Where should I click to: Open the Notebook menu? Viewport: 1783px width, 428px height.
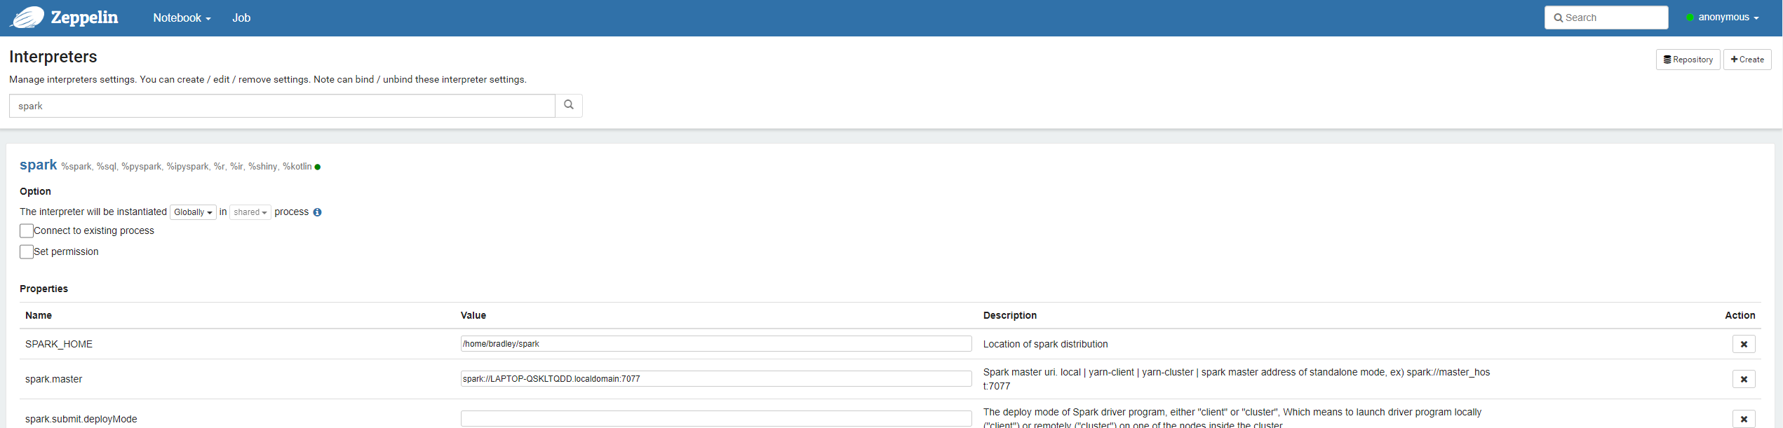182,18
